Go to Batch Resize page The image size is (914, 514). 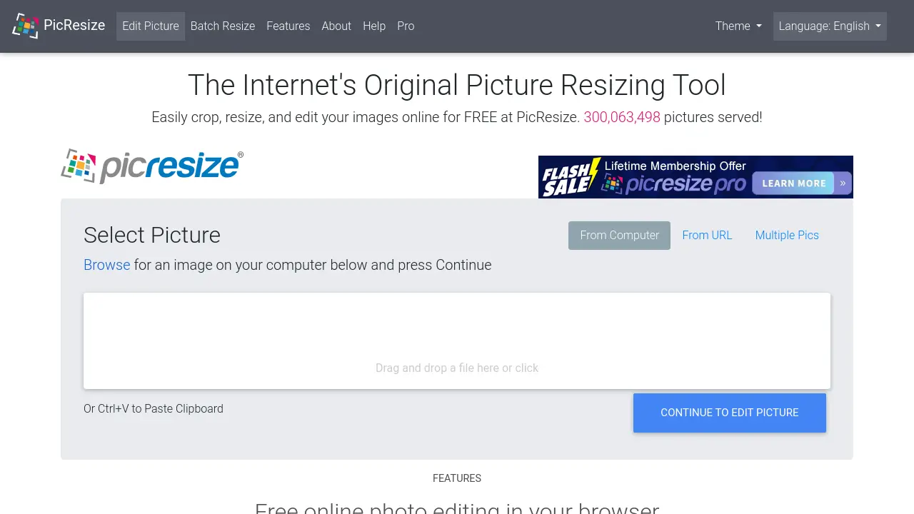click(x=223, y=26)
